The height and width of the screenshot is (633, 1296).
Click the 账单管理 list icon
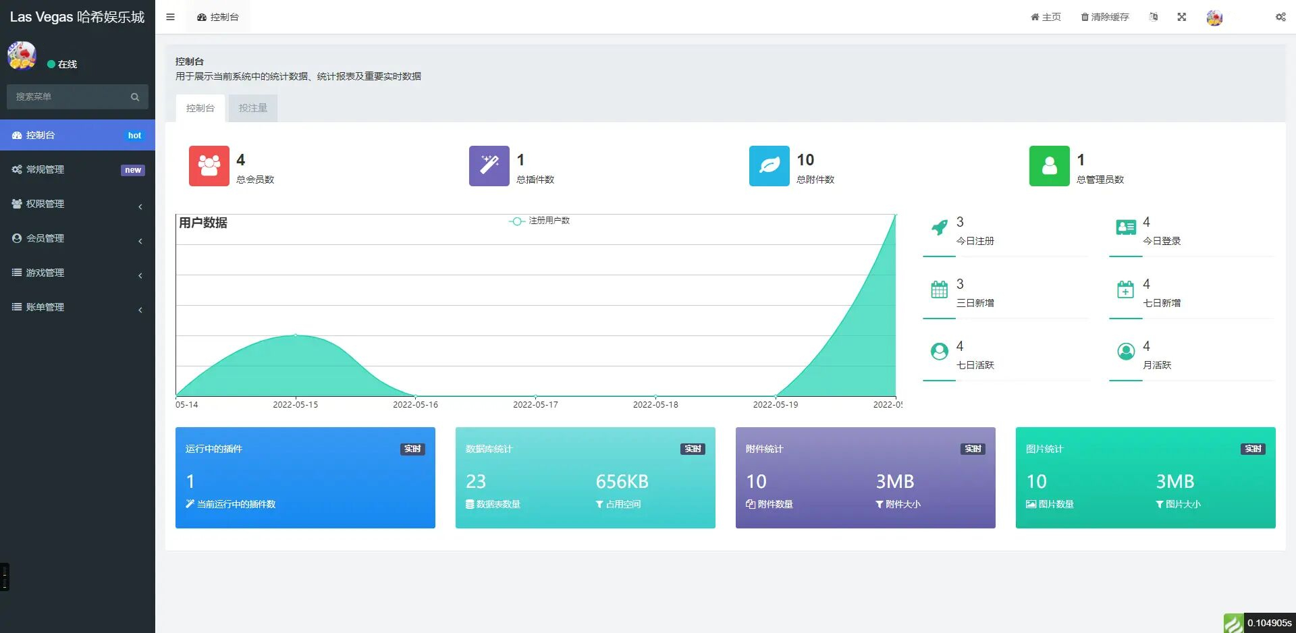point(17,307)
